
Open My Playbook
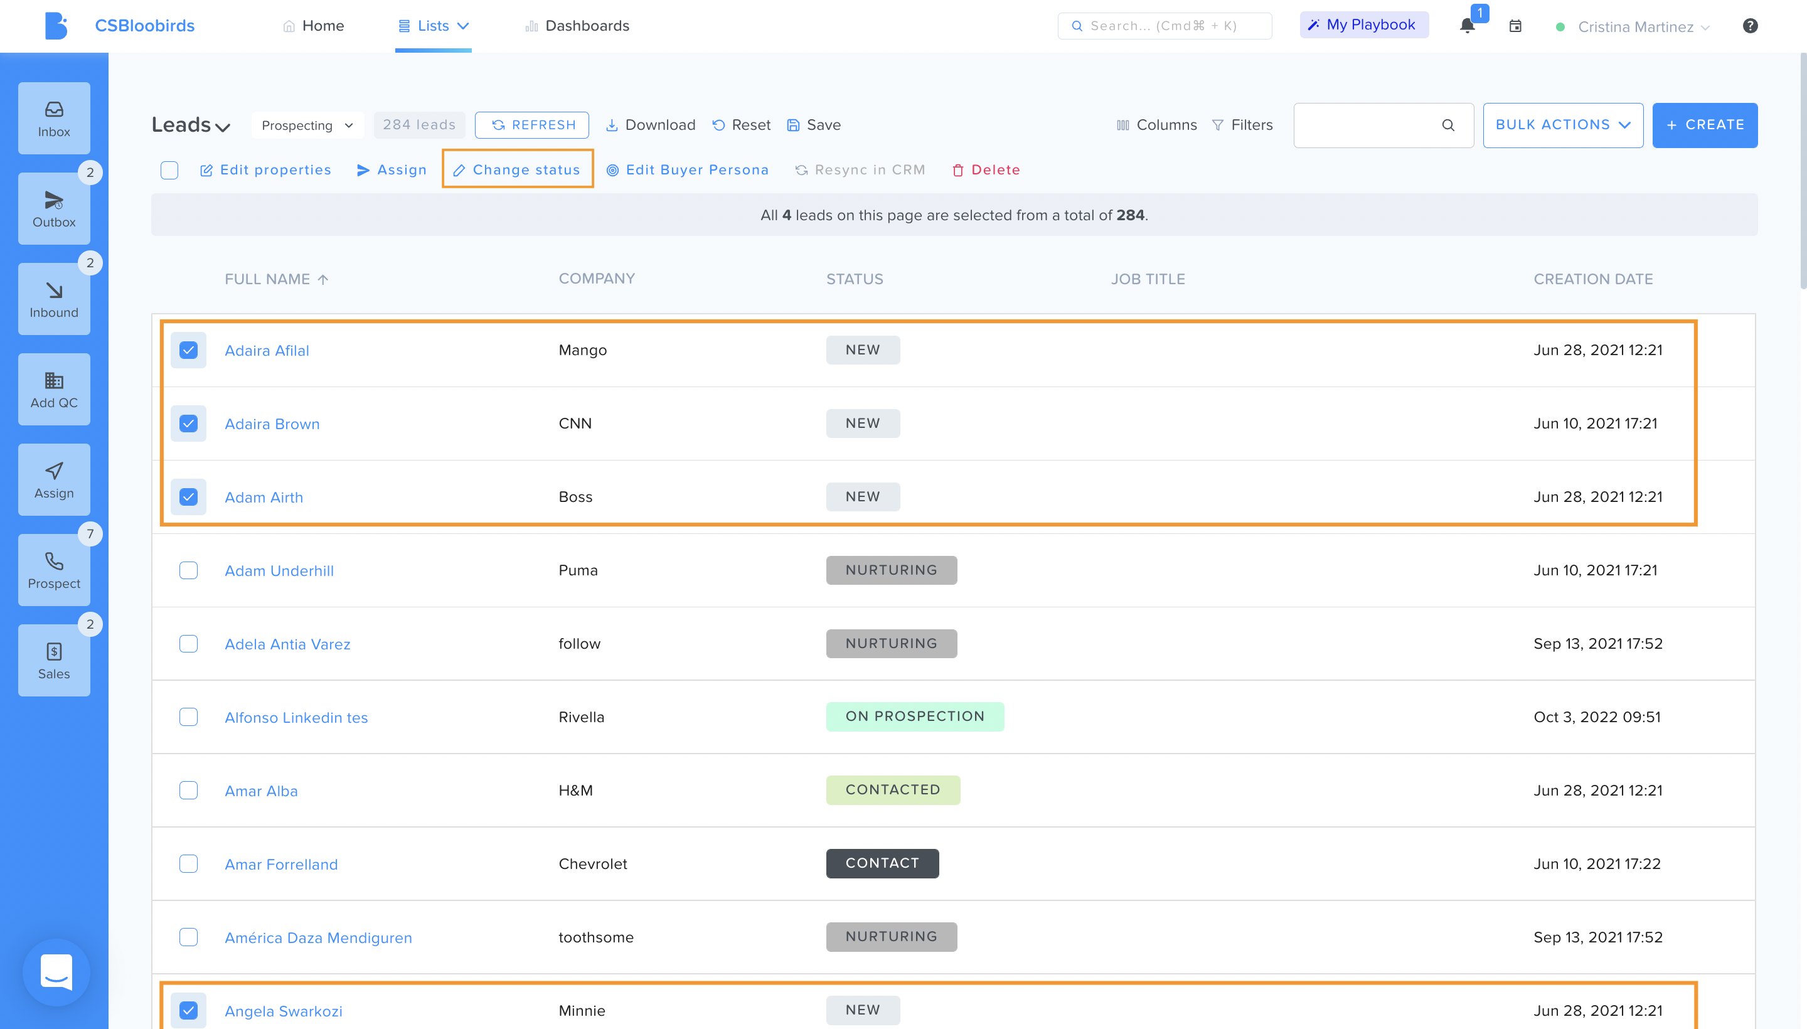coord(1364,24)
